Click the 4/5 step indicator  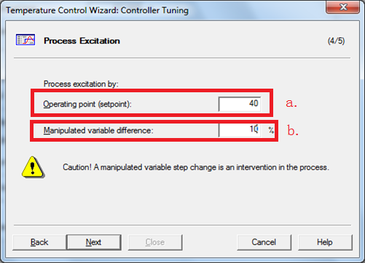pos(336,41)
